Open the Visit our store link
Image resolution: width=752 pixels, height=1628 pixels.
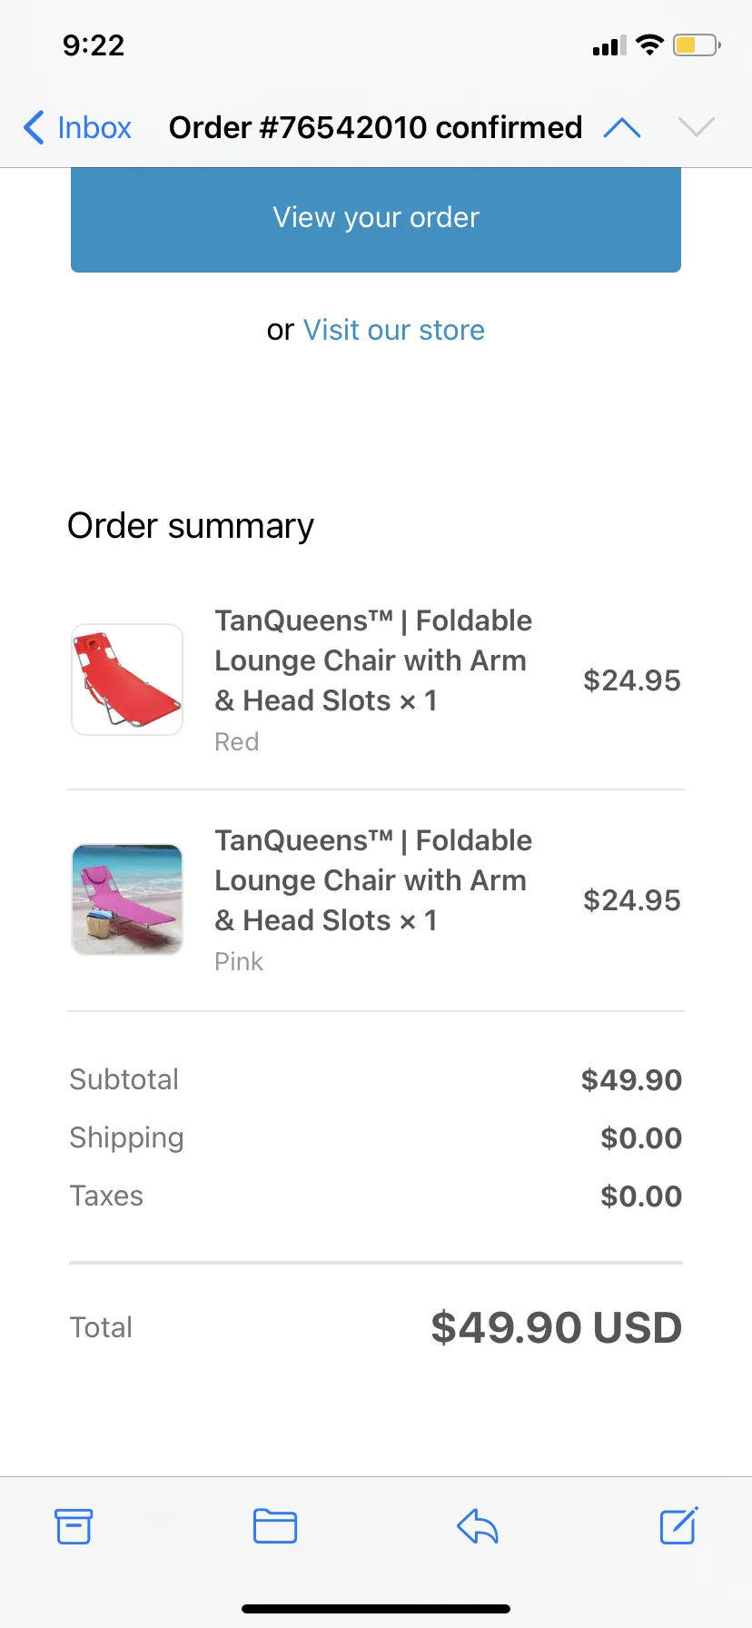point(394,330)
